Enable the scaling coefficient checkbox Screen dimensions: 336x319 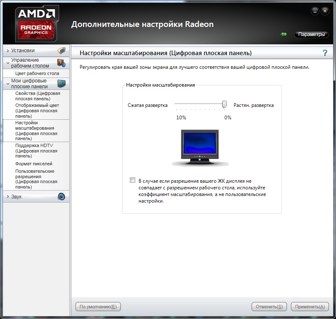coord(132,180)
